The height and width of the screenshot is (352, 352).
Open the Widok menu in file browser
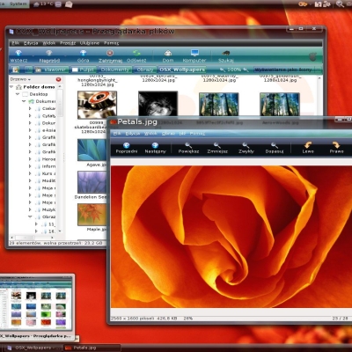[49, 43]
